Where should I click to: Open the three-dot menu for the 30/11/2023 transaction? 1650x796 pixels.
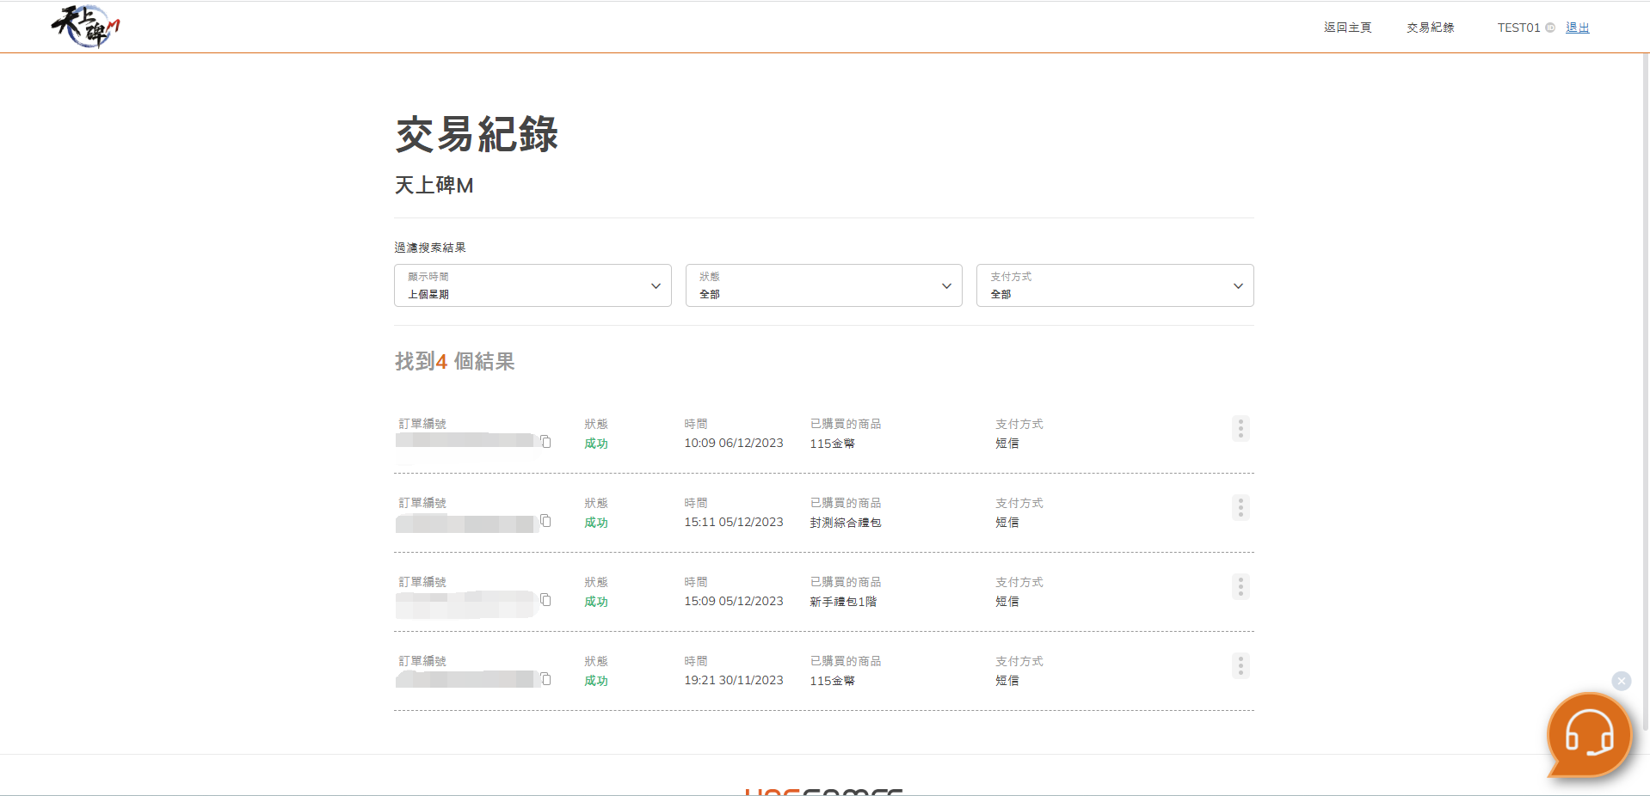(1240, 665)
